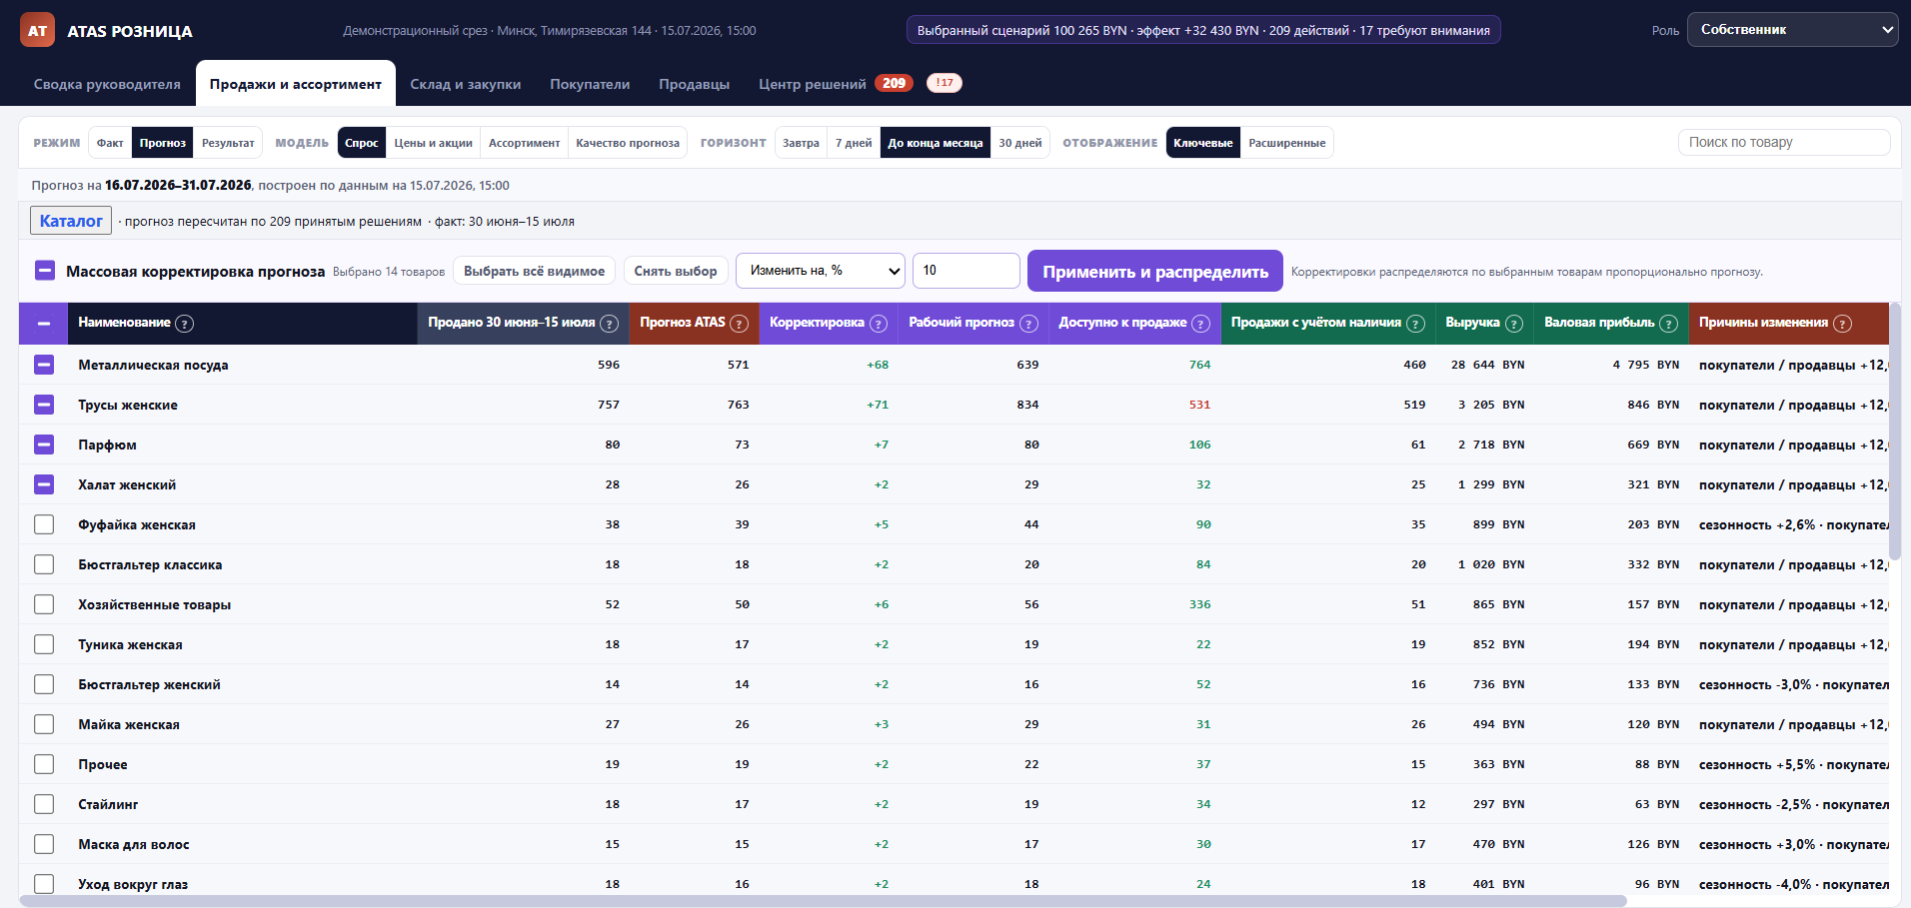1911x908 pixels.
Task: Show help icon for Корректировка column
Action: 879,324
